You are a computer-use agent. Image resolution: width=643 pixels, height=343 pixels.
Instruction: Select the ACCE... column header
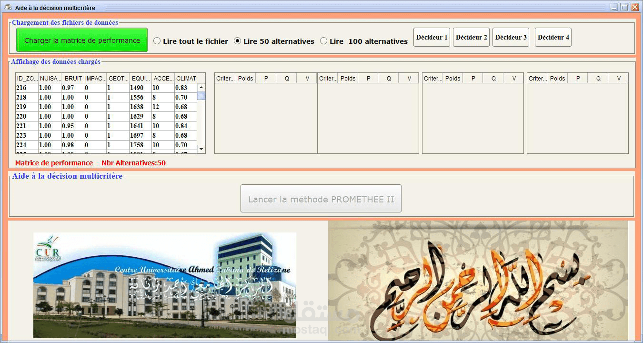(163, 78)
